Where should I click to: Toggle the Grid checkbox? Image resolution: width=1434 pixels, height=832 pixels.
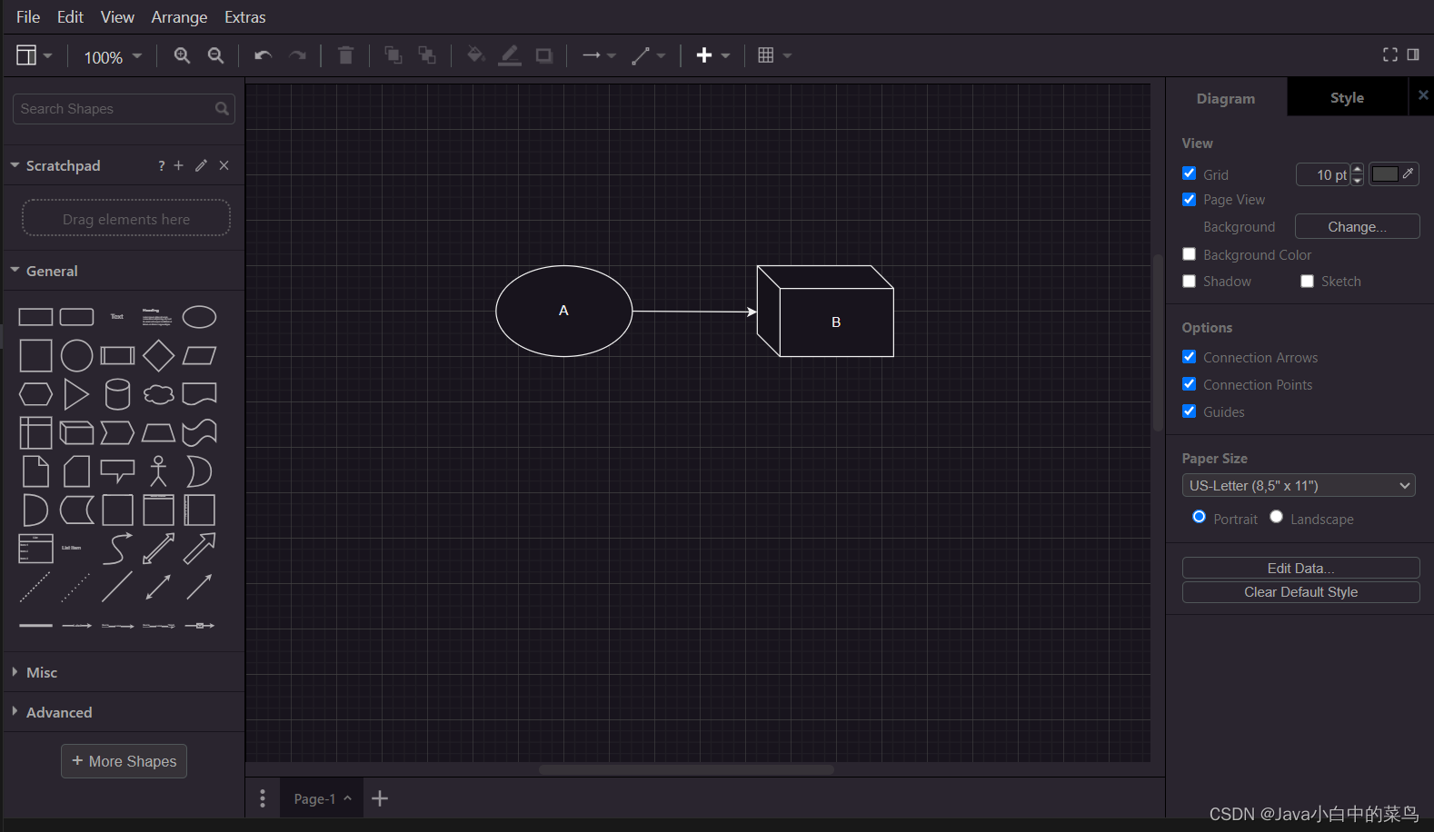pyautogui.click(x=1189, y=173)
